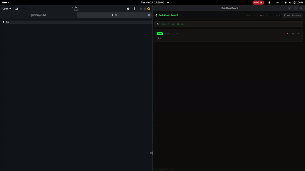This screenshot has height=171, width=305.
Task: Close the DotGhostBoard window
Action: point(301,8)
